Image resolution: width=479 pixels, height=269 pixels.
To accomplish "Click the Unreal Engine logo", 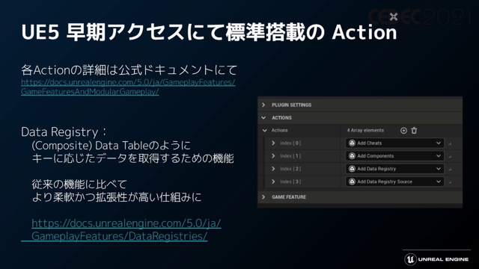I will point(436,259).
